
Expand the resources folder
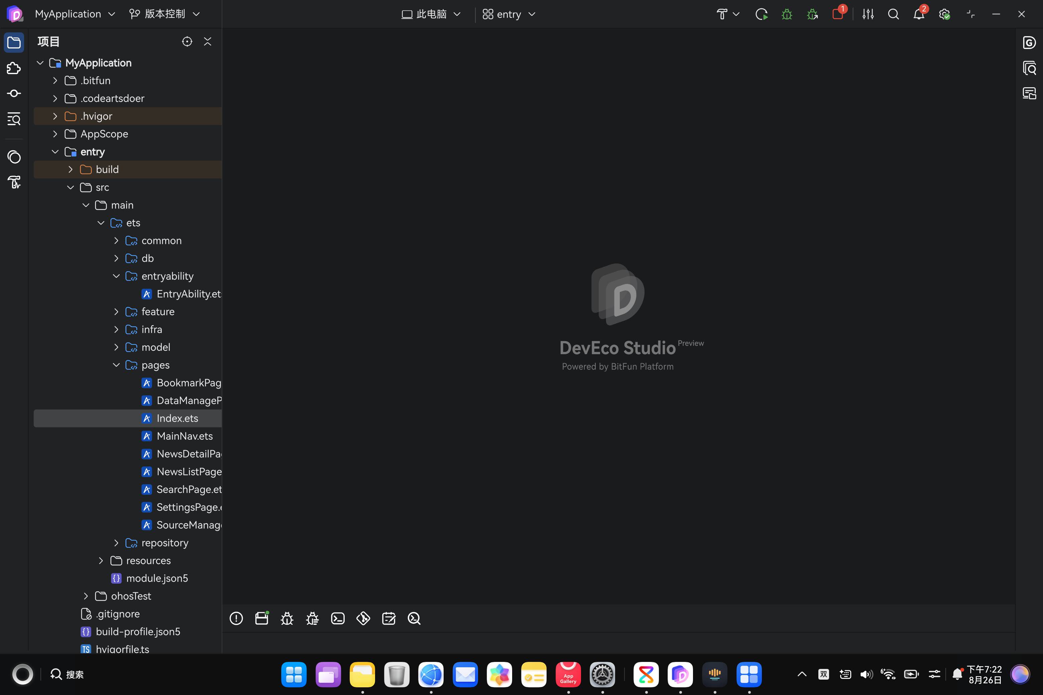coord(101,561)
